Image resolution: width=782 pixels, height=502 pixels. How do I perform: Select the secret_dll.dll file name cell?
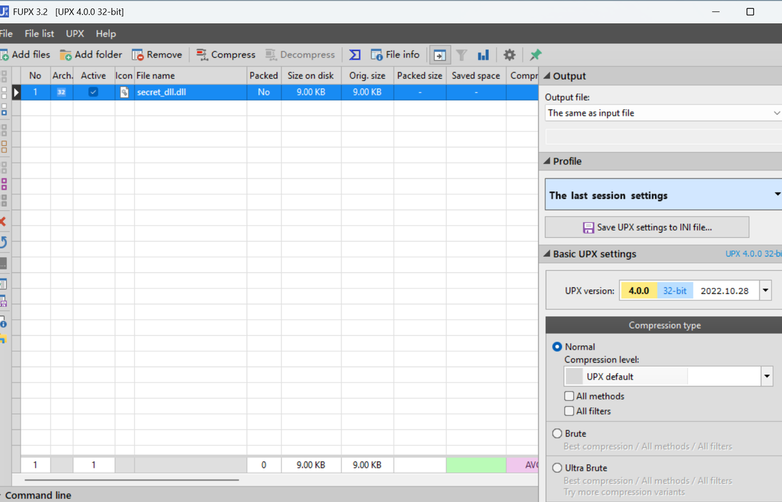[191, 92]
